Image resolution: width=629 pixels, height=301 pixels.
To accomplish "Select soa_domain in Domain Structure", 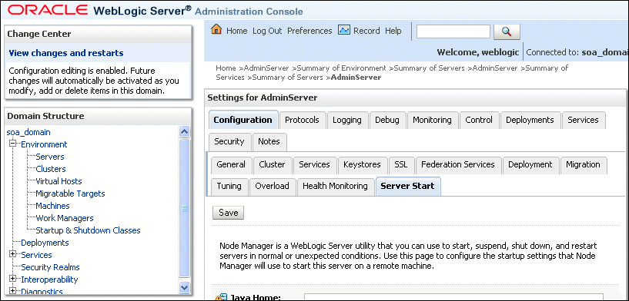I will click(28, 132).
